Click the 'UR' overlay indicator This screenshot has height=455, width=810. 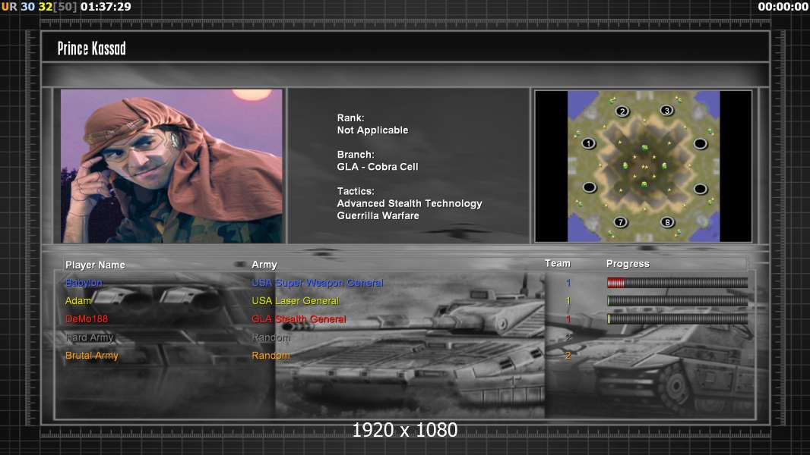pyautogui.click(x=9, y=7)
